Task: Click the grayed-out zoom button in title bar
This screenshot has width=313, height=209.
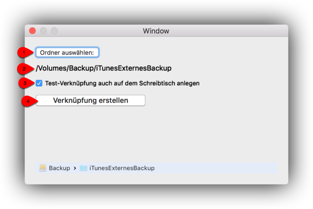Action: click(x=54, y=31)
